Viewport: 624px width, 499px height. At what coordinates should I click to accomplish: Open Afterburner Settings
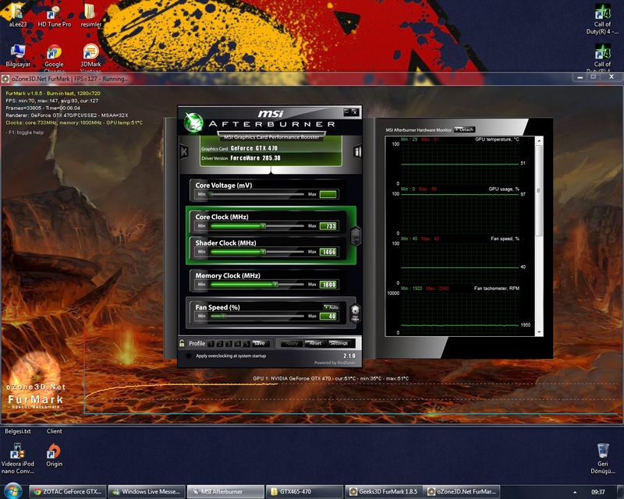339,343
